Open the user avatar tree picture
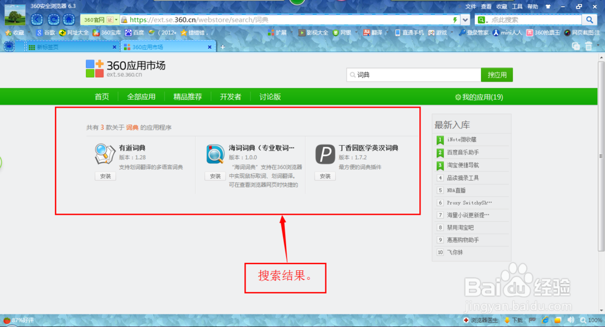Viewport: 605px width, 327px height. (x=15, y=15)
